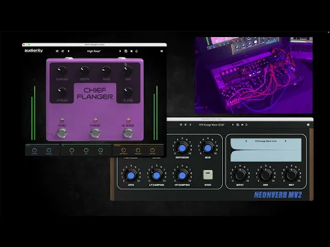Toggle the leftmost orange icon in bottom strip
The image size is (330, 247).
coord(124,150)
